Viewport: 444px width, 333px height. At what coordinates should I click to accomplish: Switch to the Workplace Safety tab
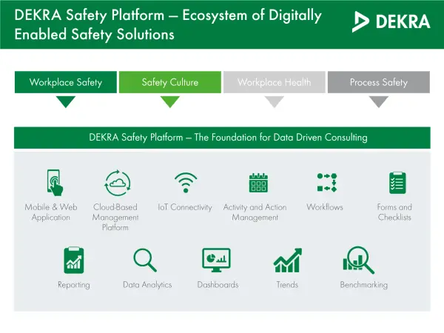pyautogui.click(x=66, y=82)
